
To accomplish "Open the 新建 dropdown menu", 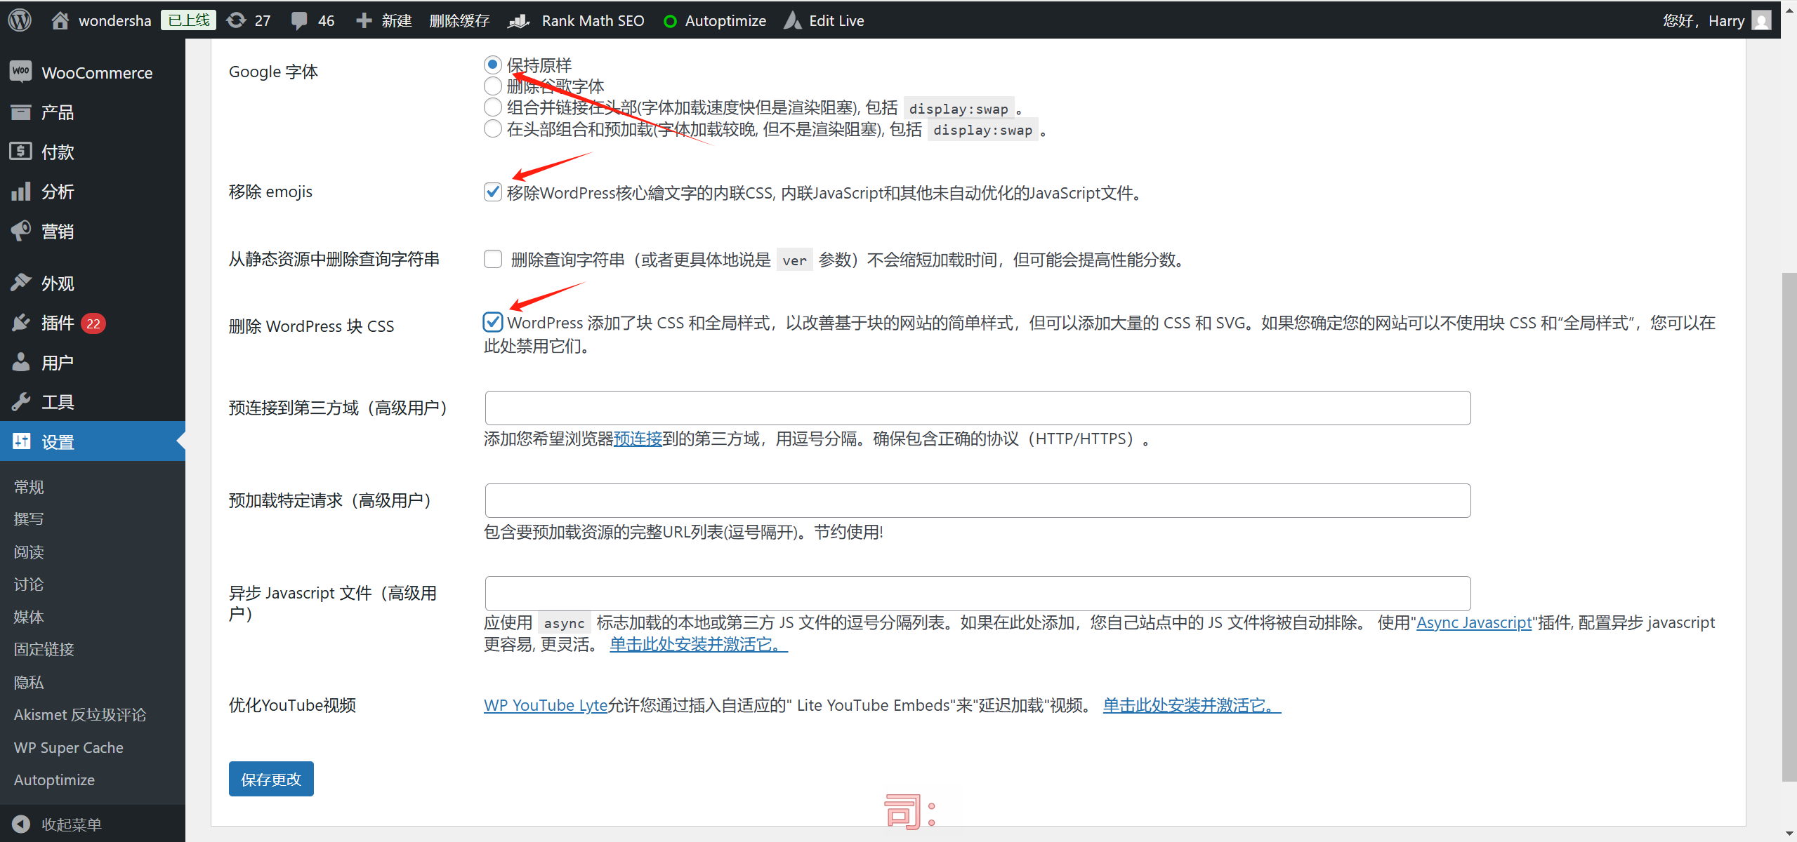I will click(383, 20).
